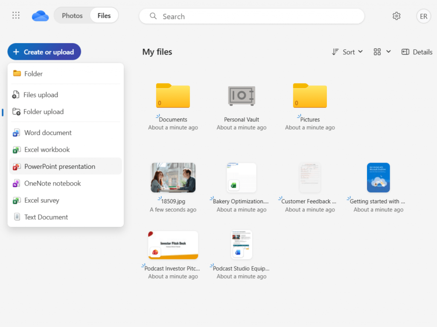The height and width of the screenshot is (327, 437).
Task: Click in the Search input field
Action: pyautogui.click(x=256, y=17)
